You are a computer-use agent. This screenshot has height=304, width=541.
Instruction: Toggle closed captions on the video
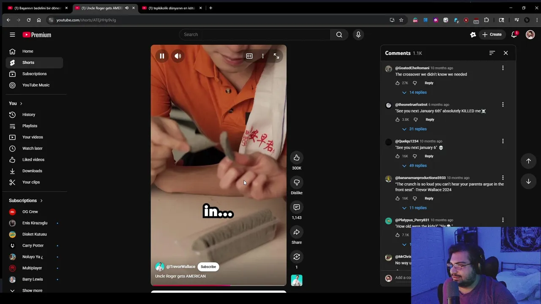tap(249, 56)
